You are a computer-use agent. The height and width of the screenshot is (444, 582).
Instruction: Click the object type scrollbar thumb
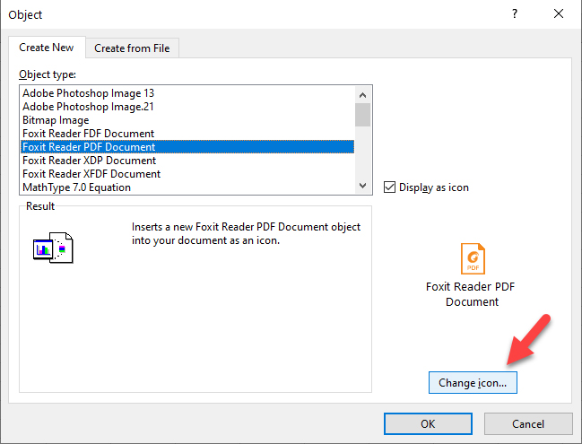362,115
